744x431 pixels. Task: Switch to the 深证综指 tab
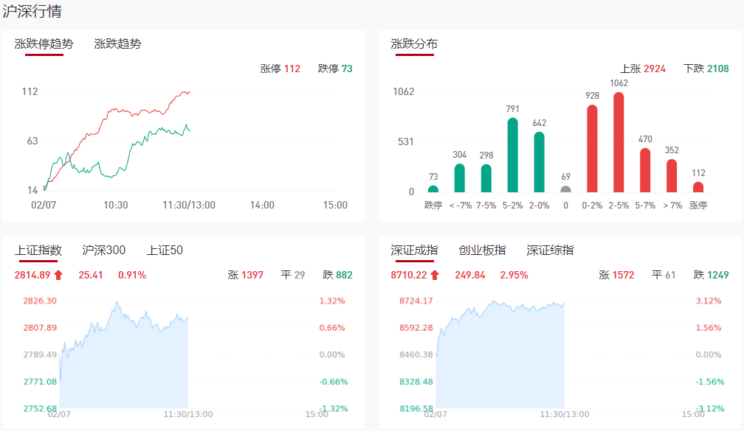550,250
